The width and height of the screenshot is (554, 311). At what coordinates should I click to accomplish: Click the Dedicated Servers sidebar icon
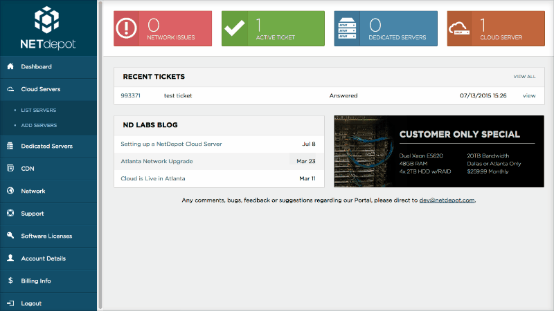10,147
